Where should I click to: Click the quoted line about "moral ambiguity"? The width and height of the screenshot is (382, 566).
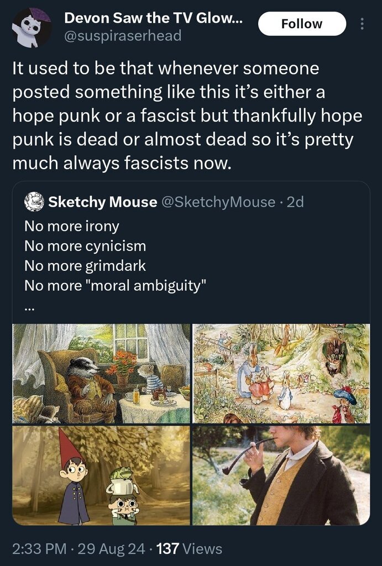pyautogui.click(x=116, y=286)
